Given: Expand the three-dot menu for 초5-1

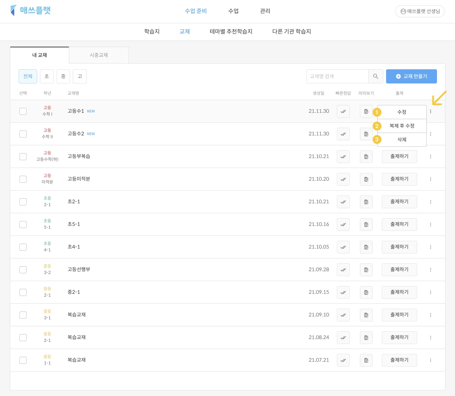Looking at the screenshot, I should 431,225.
